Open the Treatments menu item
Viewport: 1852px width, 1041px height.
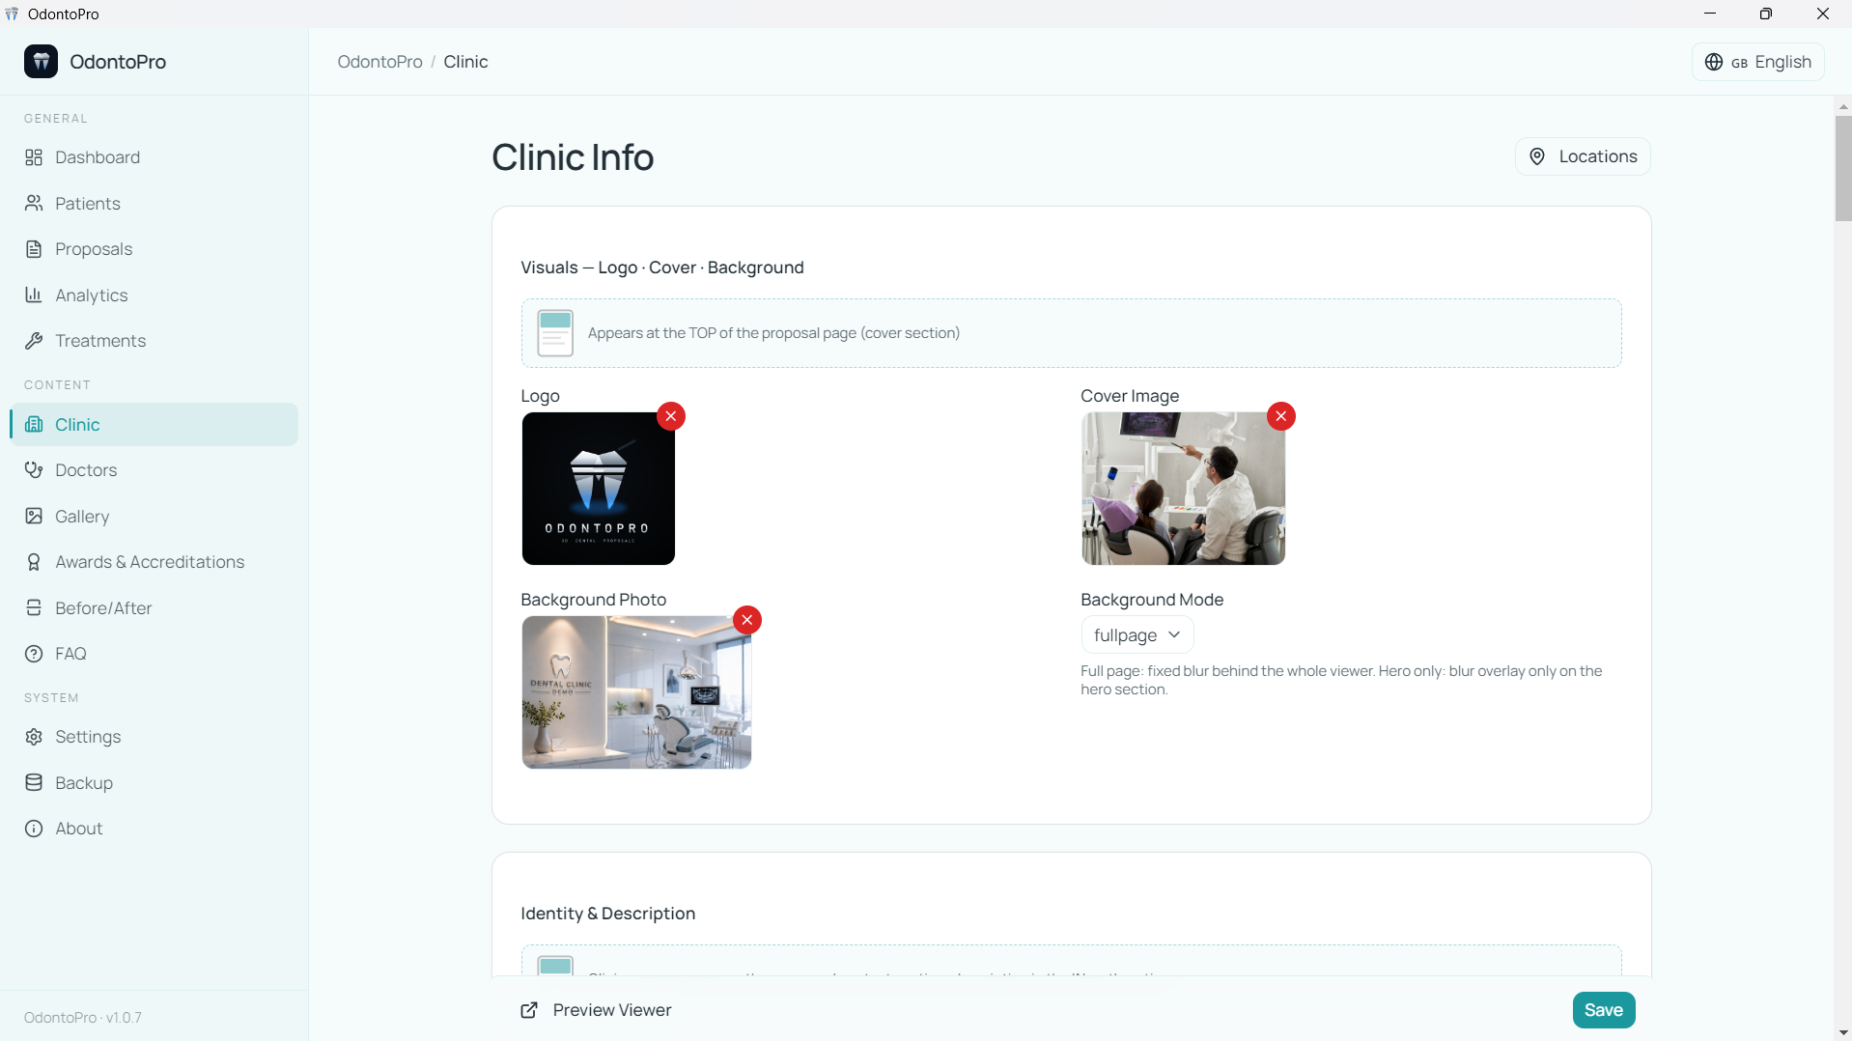coord(154,341)
